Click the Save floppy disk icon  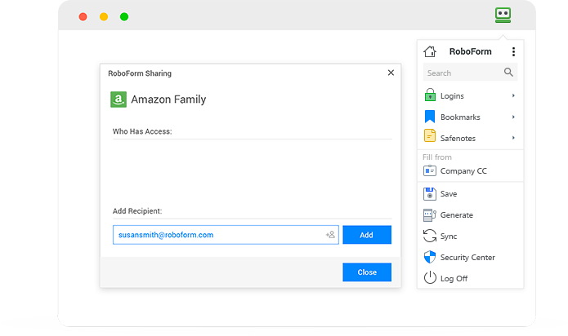click(x=430, y=193)
